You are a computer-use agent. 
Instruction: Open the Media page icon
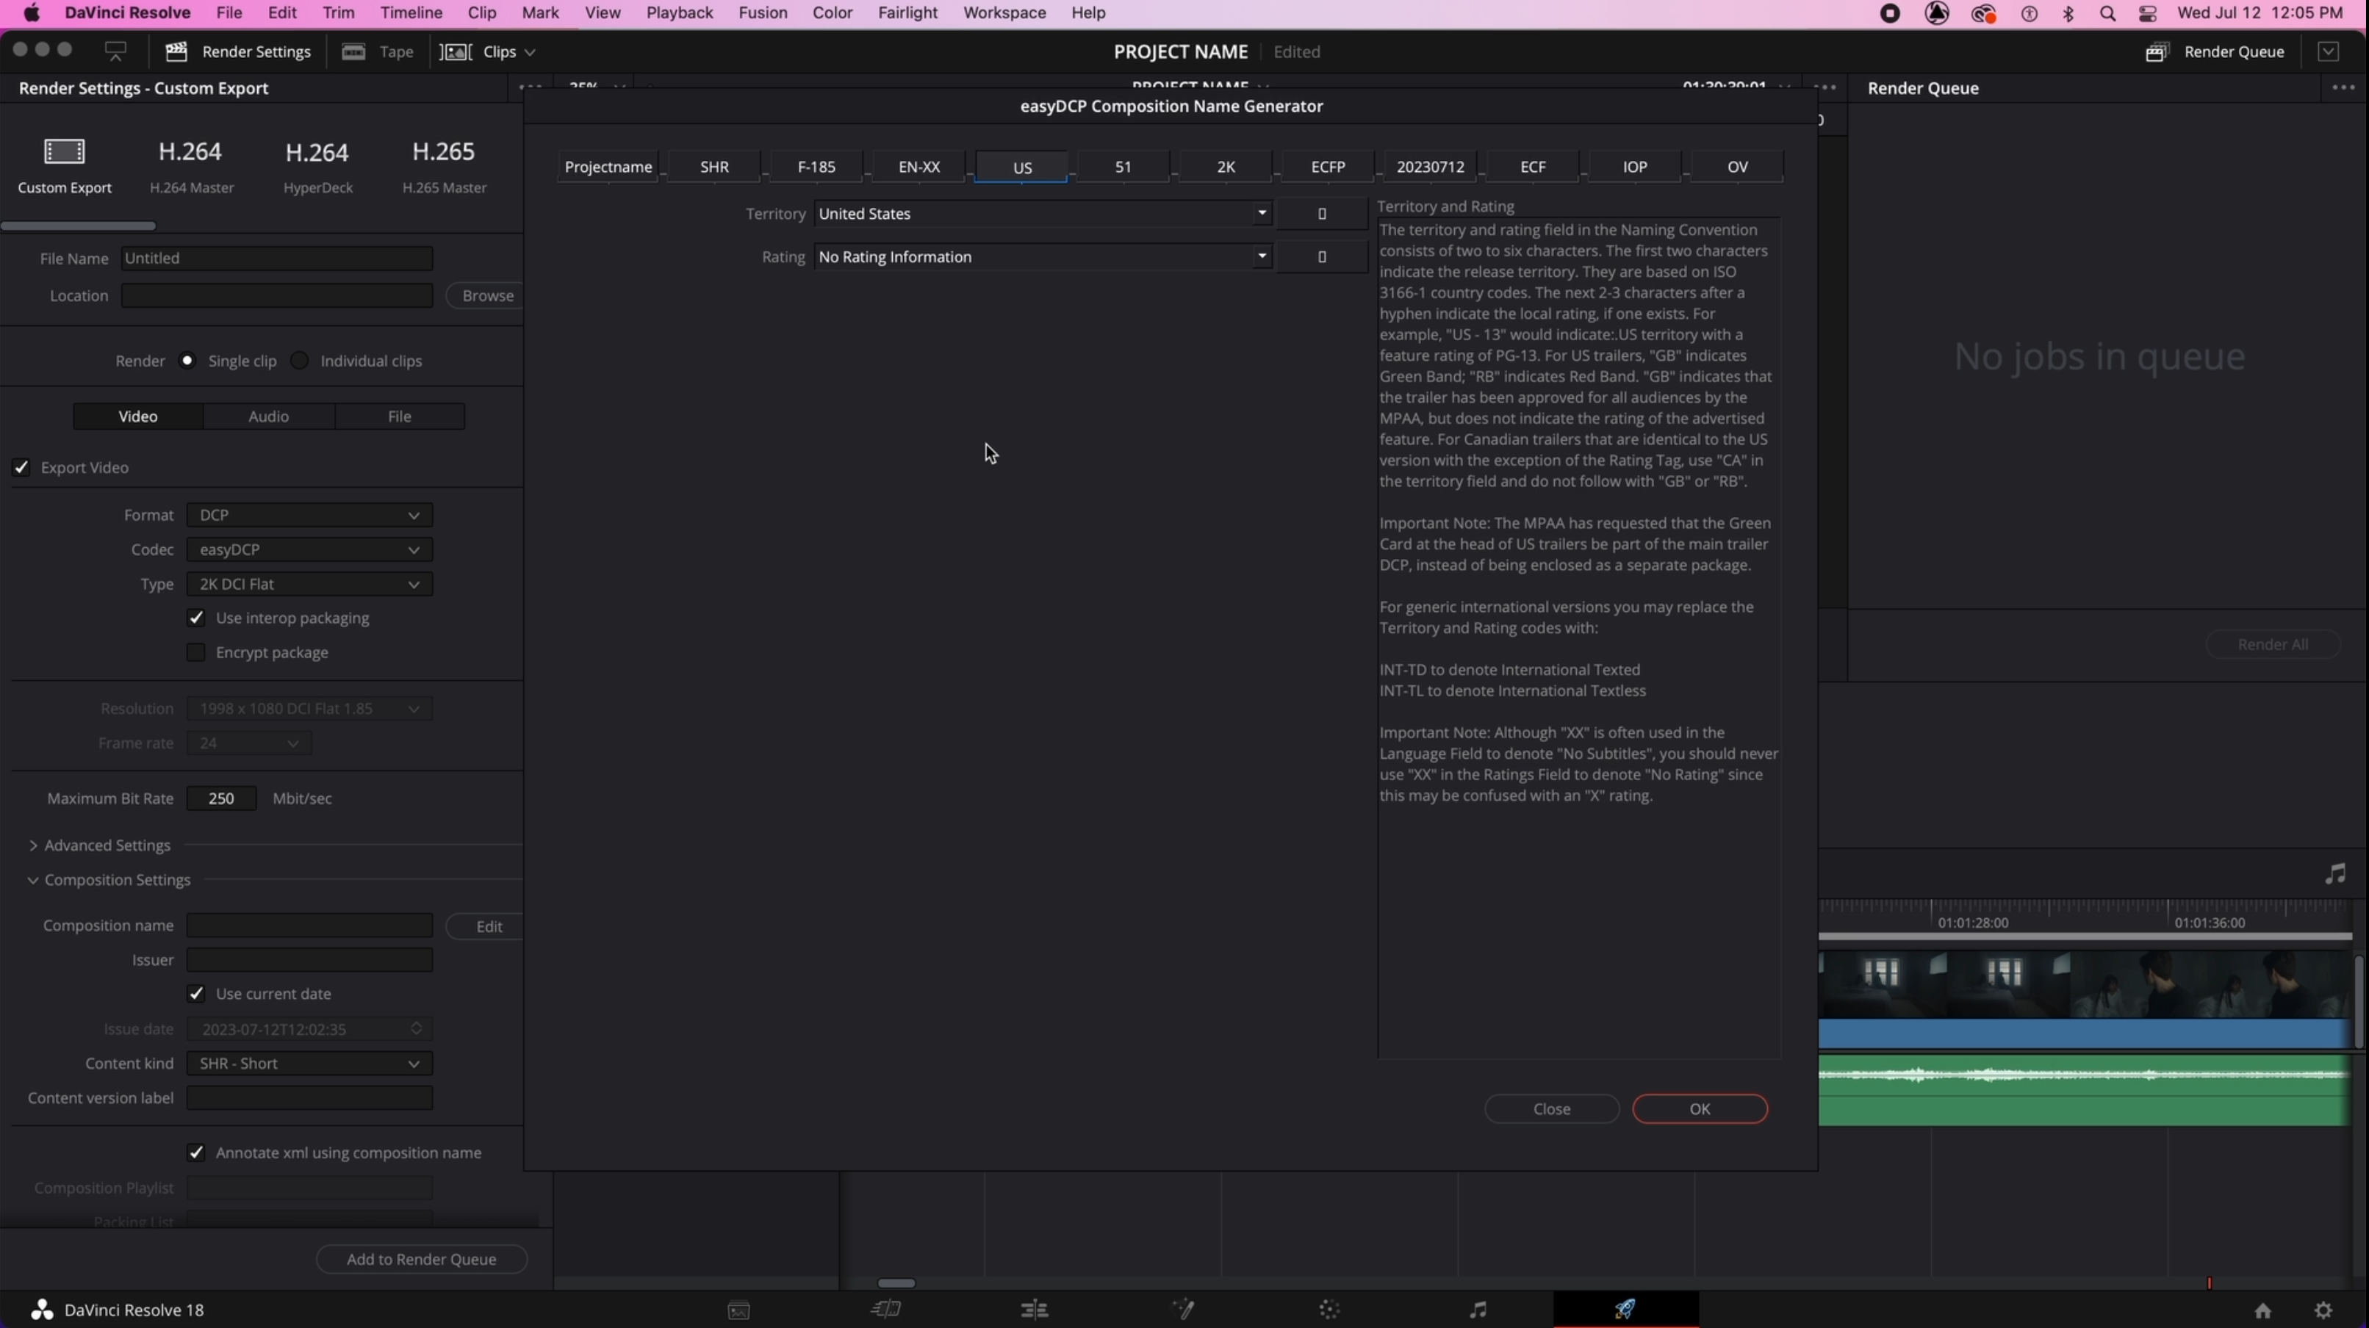click(738, 1310)
